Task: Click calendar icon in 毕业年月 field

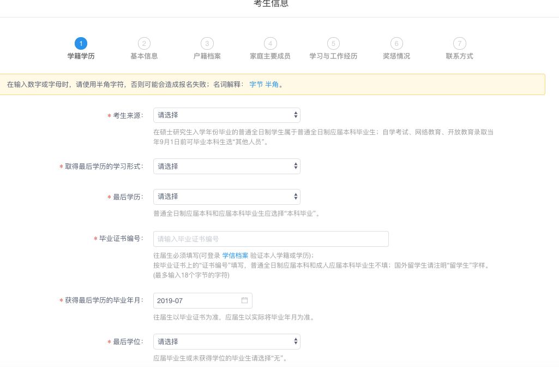Action: (244, 300)
